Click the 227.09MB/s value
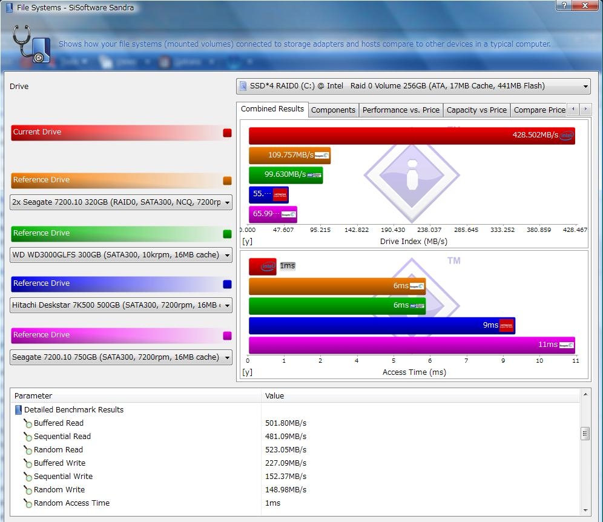The height and width of the screenshot is (522, 603). [x=286, y=463]
